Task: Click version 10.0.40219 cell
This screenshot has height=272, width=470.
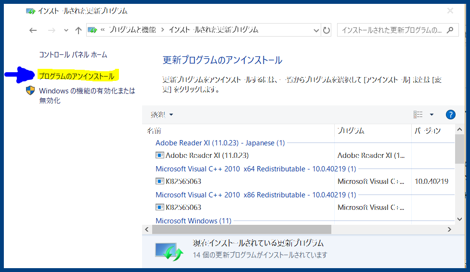Action: click(x=431, y=181)
